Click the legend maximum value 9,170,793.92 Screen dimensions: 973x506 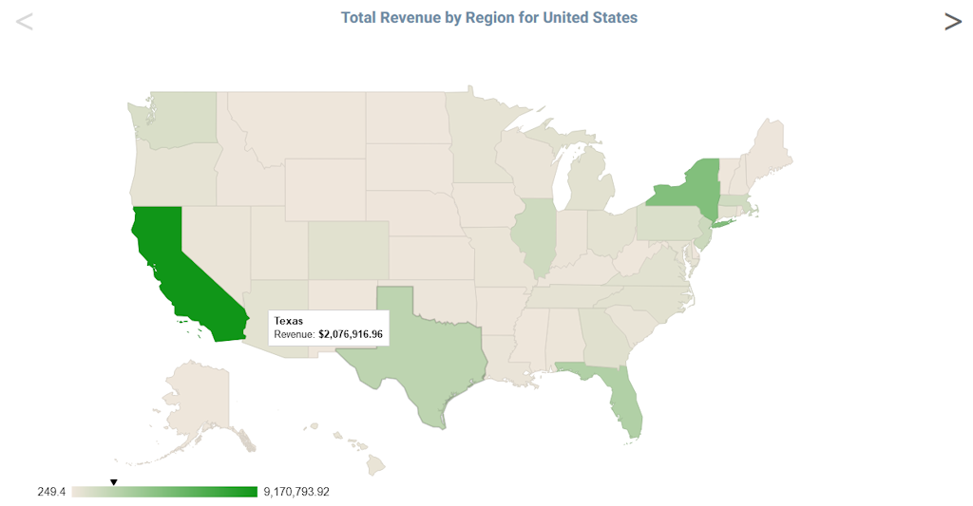pos(296,492)
